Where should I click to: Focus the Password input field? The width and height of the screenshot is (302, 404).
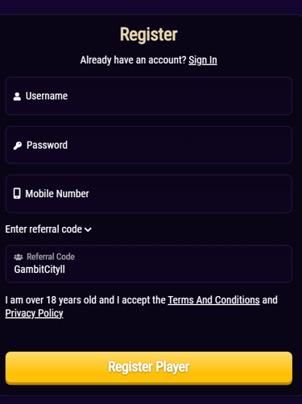(149, 145)
